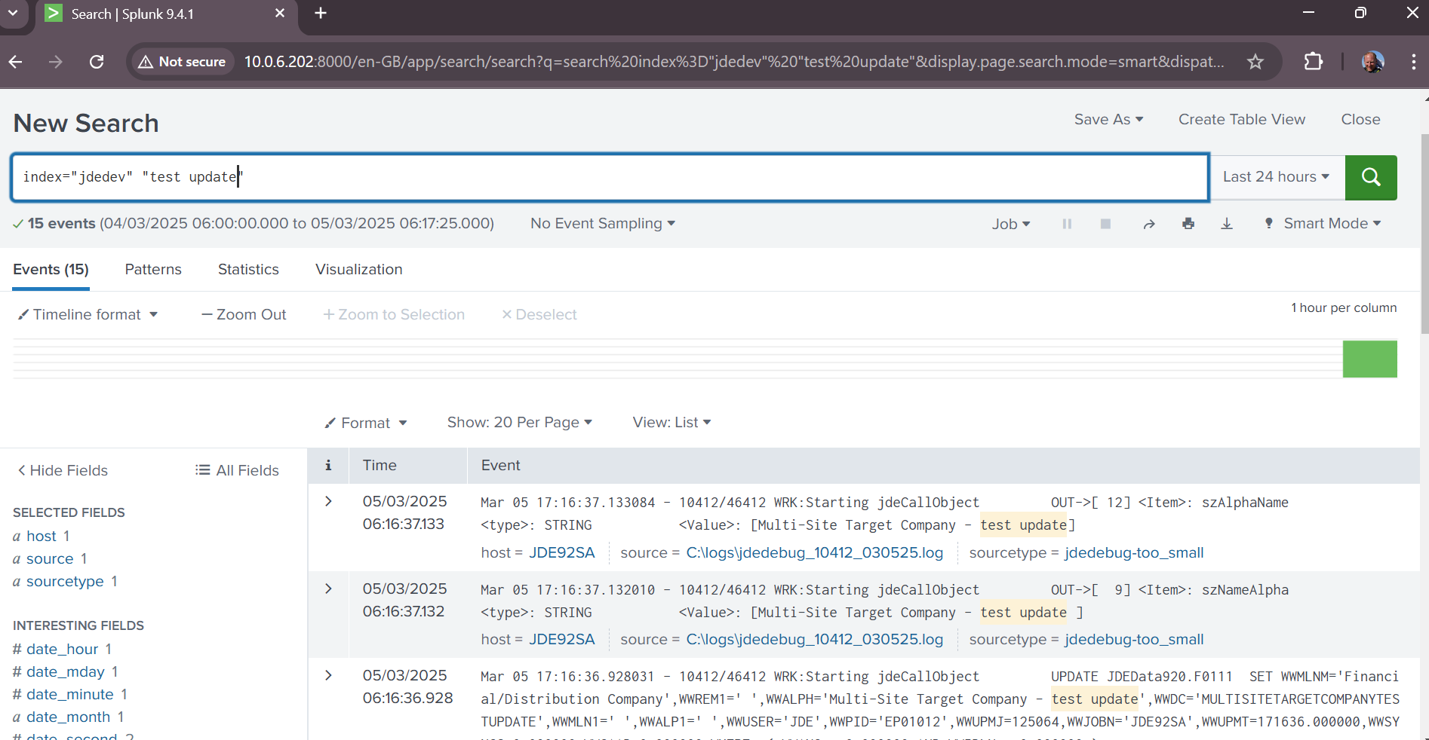Open Show: 20 Per Page dropdown
The width and height of the screenshot is (1429, 740).
tap(519, 423)
